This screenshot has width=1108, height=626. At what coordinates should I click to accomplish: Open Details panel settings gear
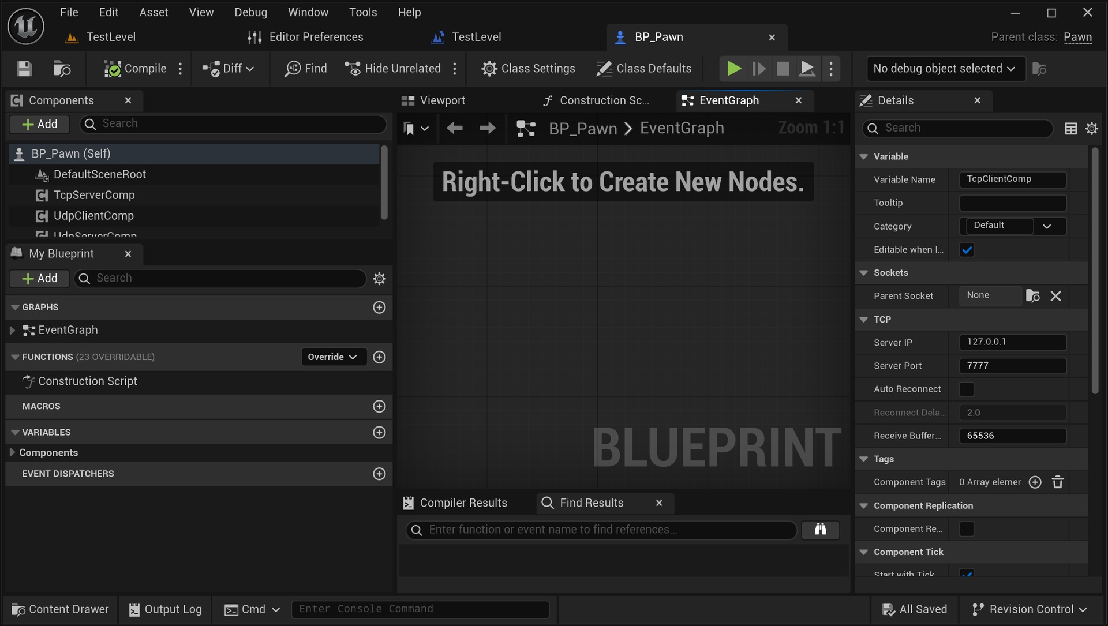pyautogui.click(x=1092, y=129)
